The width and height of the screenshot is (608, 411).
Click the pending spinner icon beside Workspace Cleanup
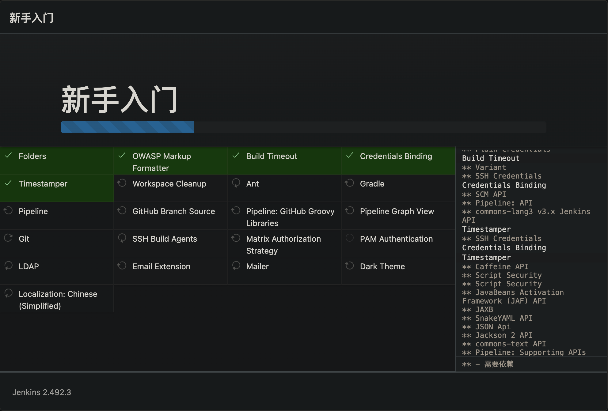click(122, 183)
